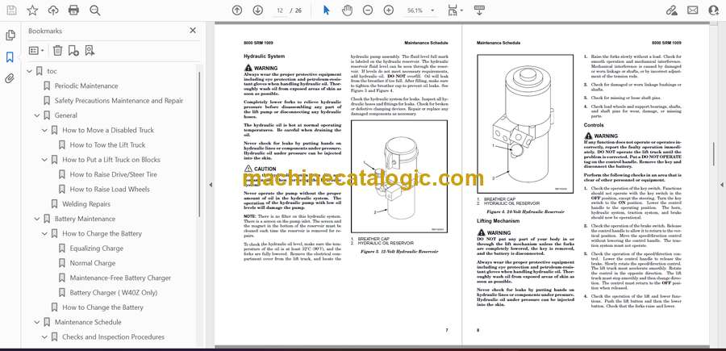Screen dimensions: 726x351
Task: Click the Controls heading on right page
Action: [593, 125]
